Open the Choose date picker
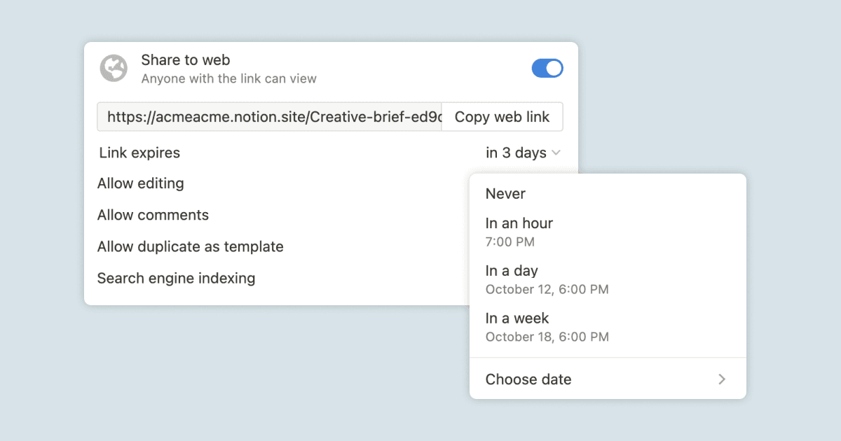The height and width of the screenshot is (441, 841). click(x=528, y=379)
